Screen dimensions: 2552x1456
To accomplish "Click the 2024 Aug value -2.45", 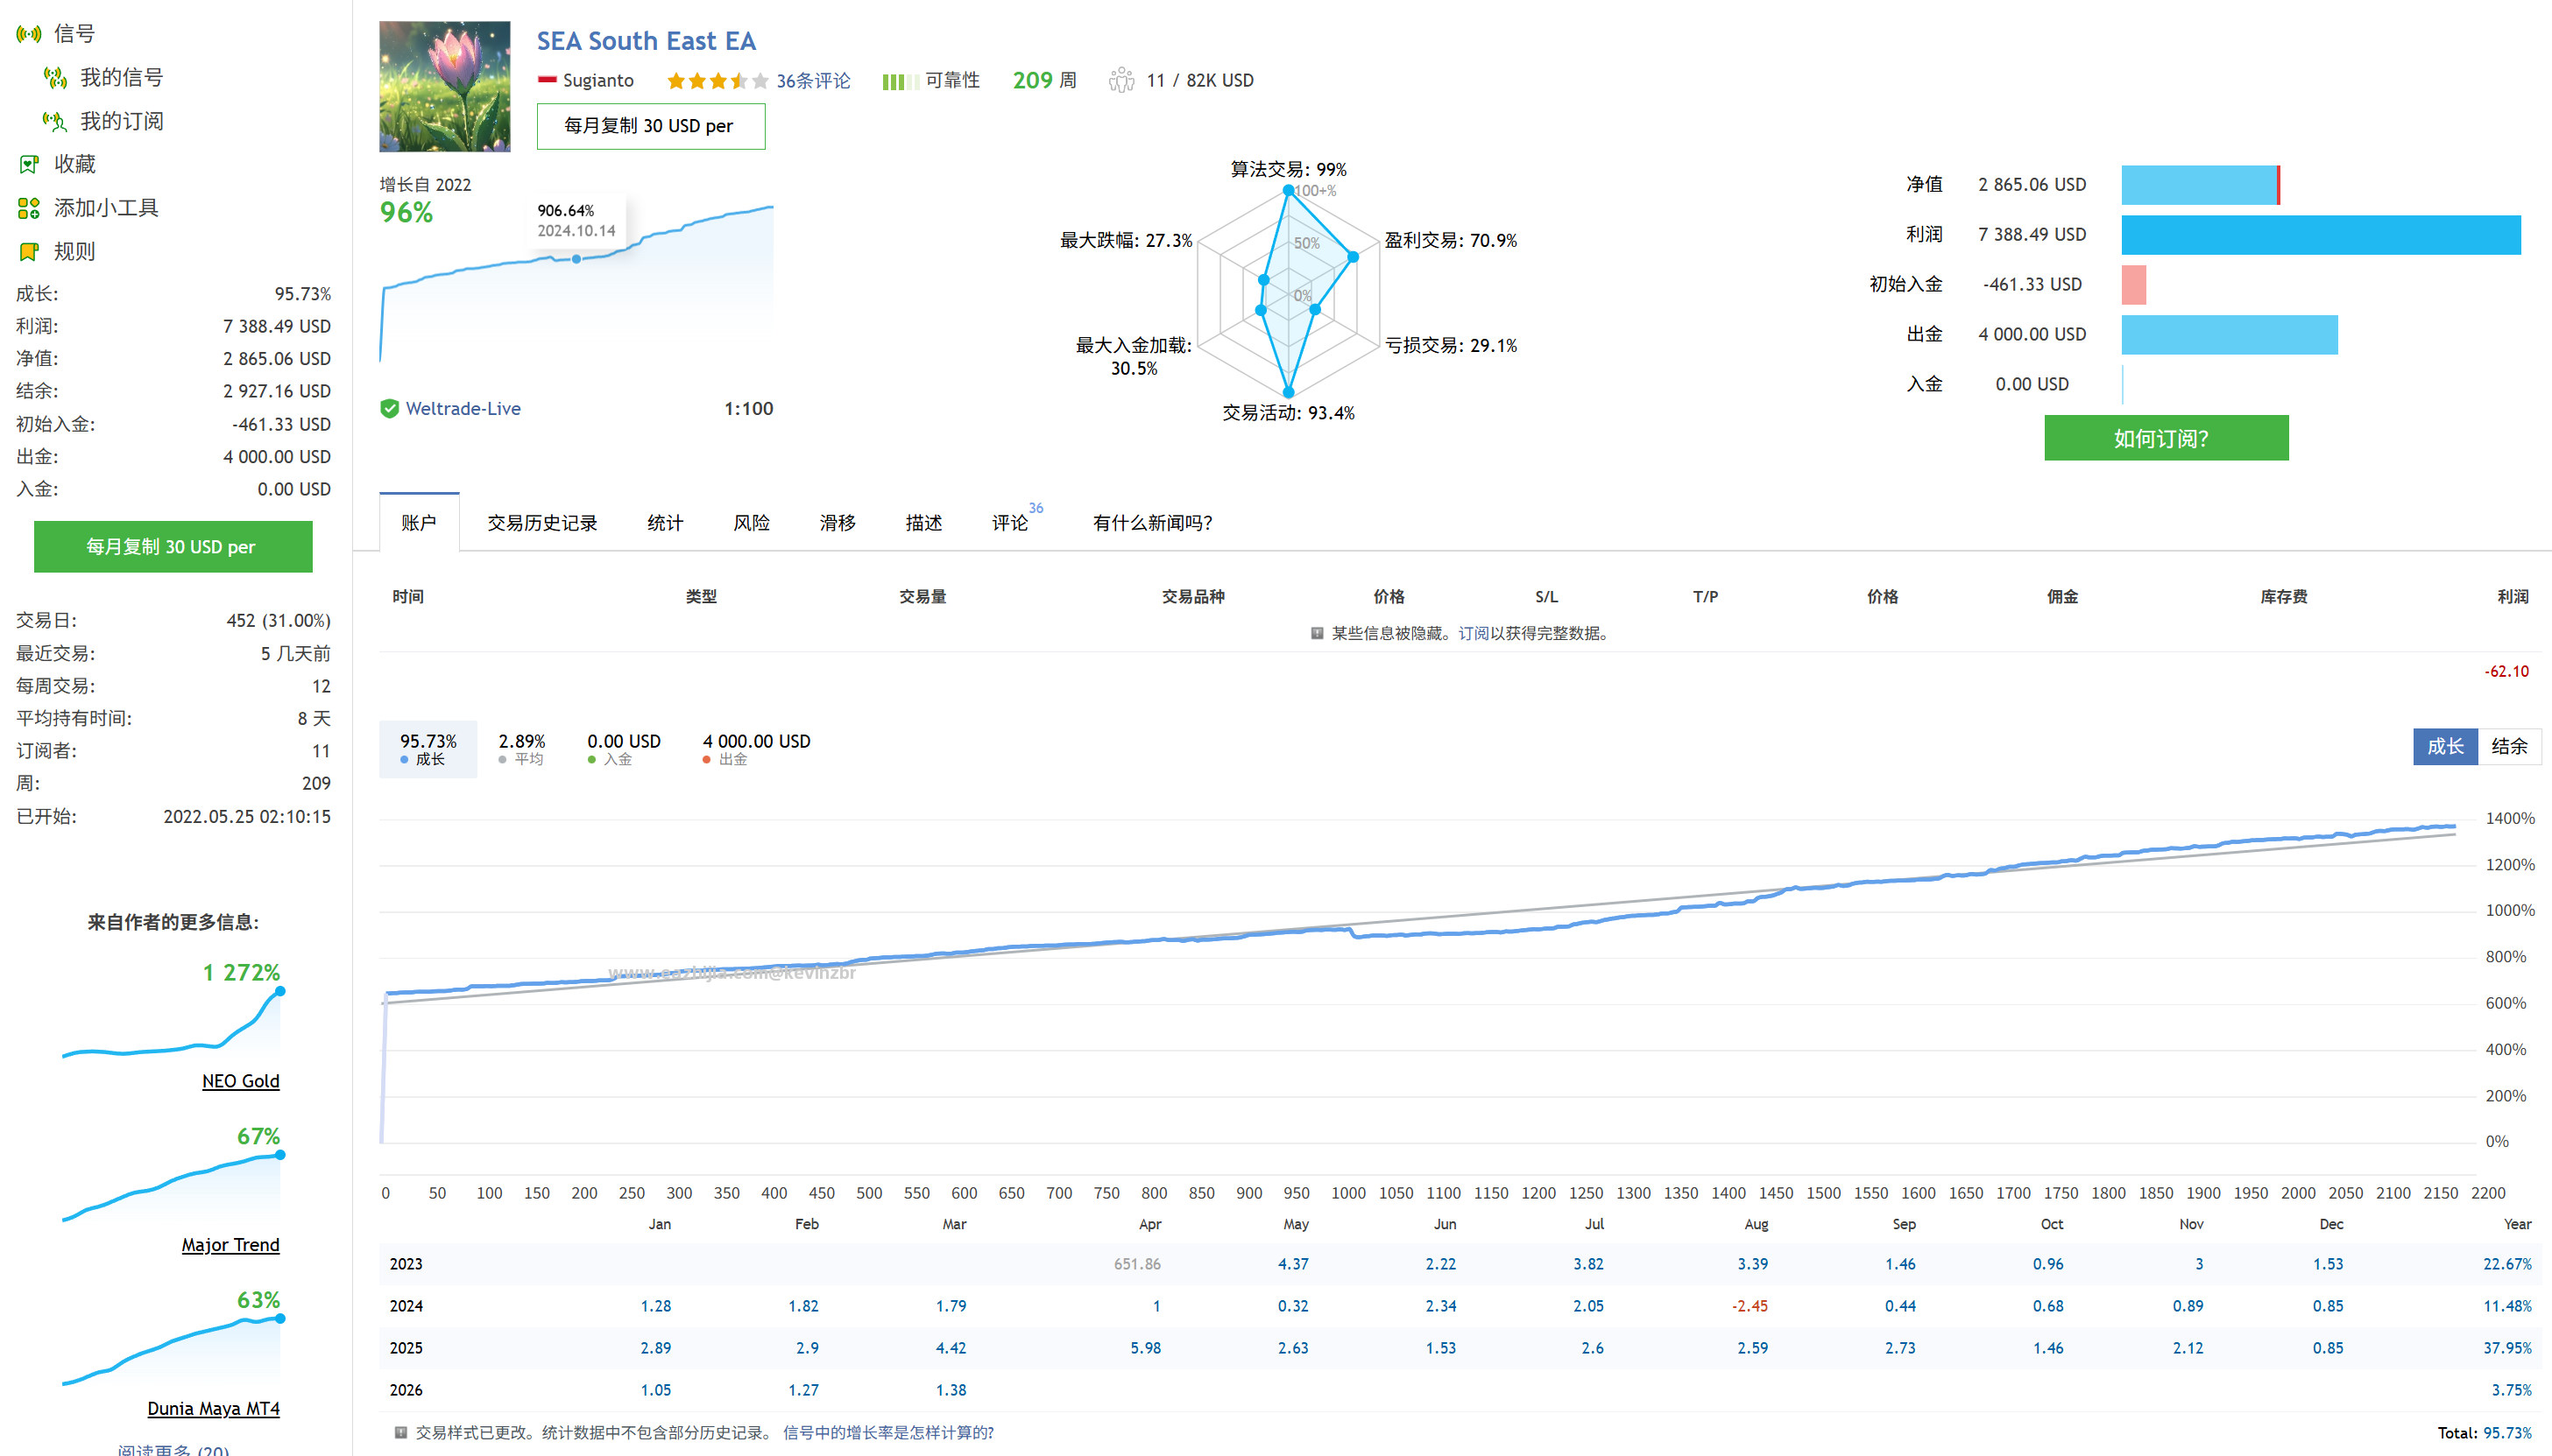I will [x=1750, y=1306].
